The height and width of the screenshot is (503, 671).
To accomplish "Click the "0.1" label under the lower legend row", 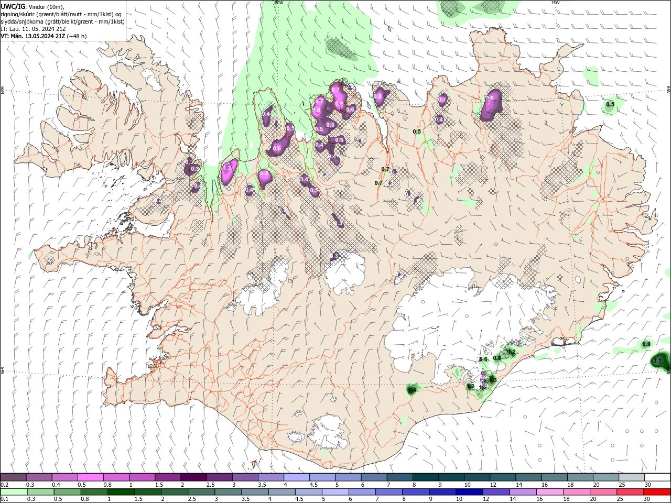I will 5,499.
